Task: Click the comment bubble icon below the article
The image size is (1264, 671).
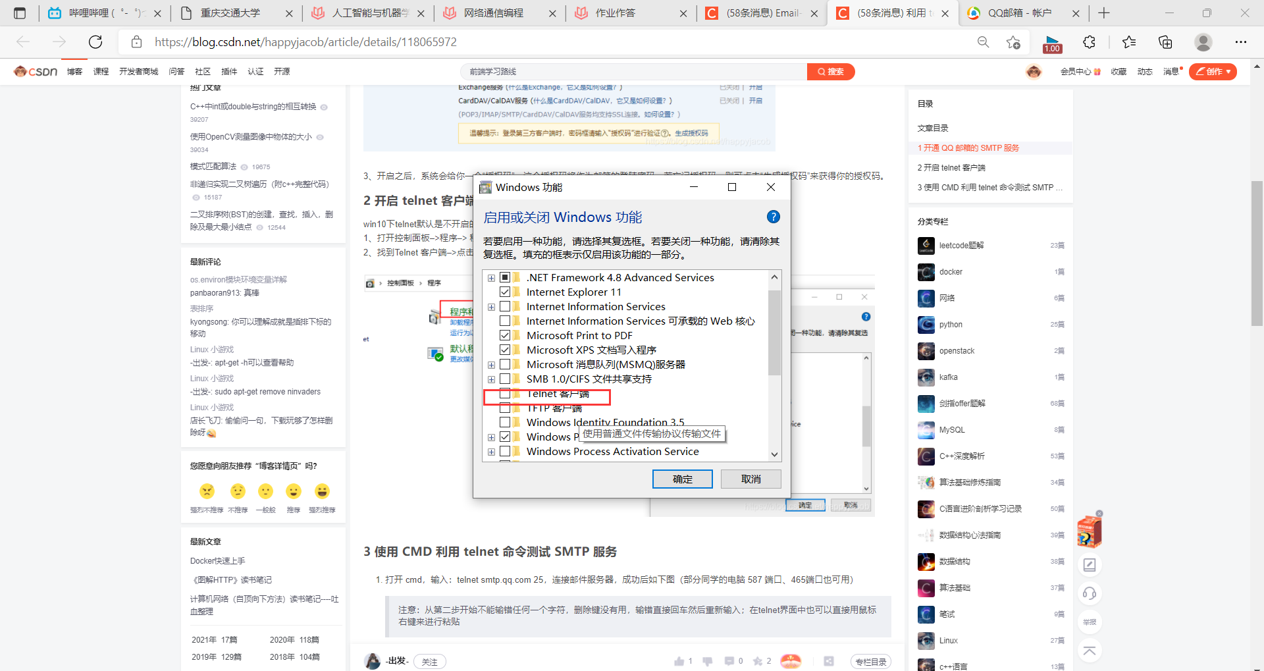Action: click(x=729, y=661)
